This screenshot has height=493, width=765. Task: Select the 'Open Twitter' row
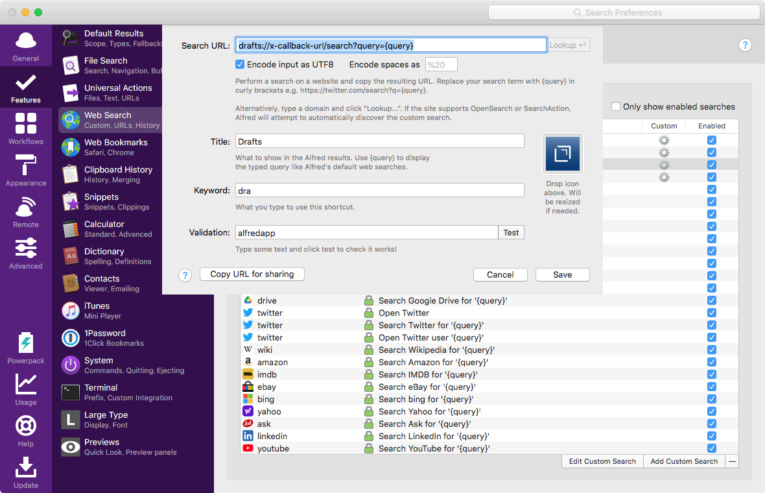click(x=489, y=313)
